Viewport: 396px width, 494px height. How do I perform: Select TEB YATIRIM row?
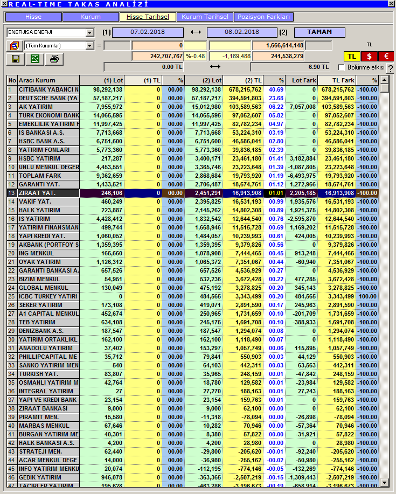coord(193,322)
